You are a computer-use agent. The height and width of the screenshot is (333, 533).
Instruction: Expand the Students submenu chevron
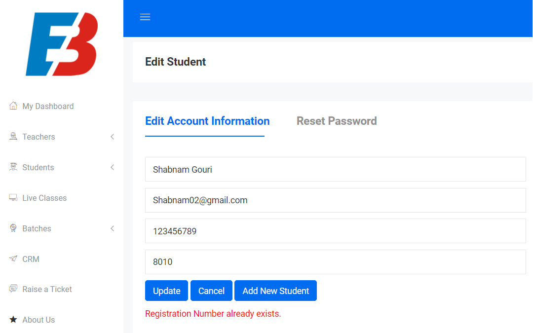[x=113, y=167]
